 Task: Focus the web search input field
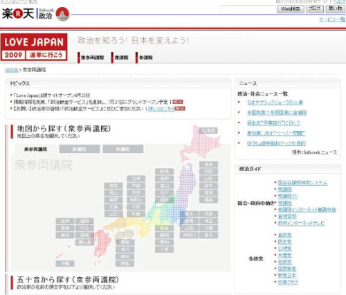(248, 9)
